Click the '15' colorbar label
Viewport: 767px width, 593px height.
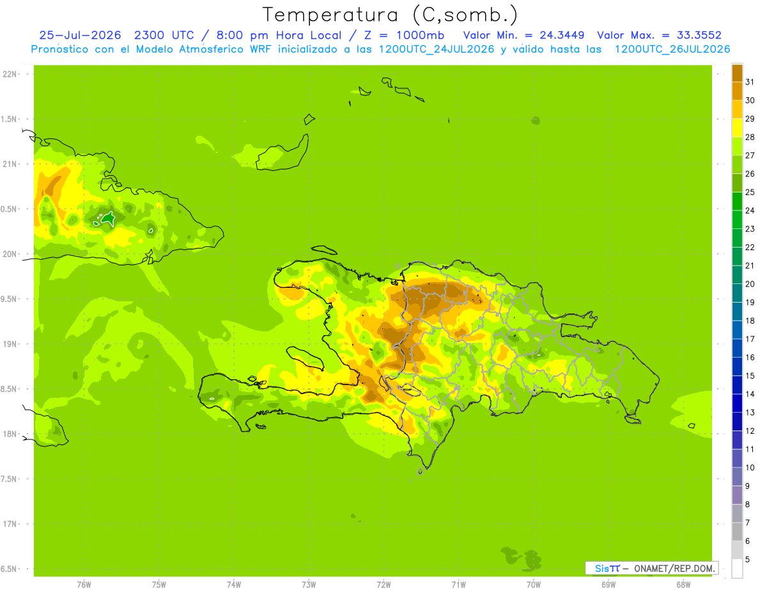(750, 376)
